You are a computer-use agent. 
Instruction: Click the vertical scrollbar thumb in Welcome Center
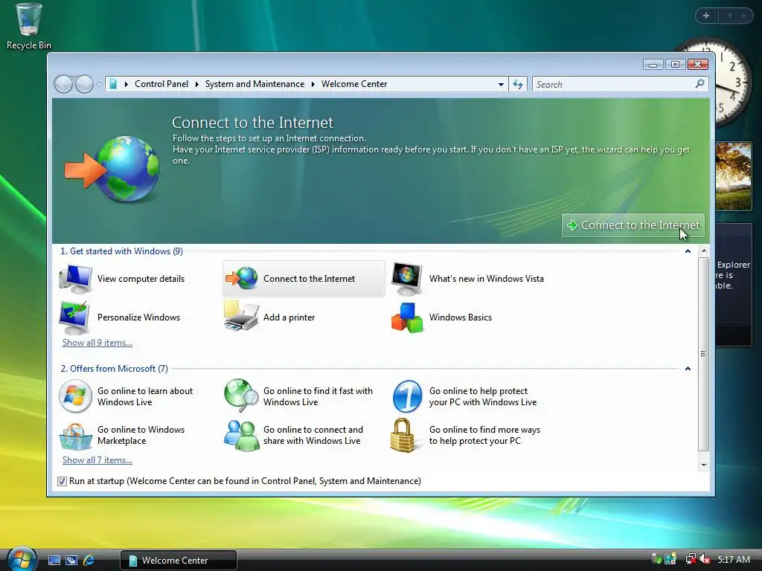(703, 354)
